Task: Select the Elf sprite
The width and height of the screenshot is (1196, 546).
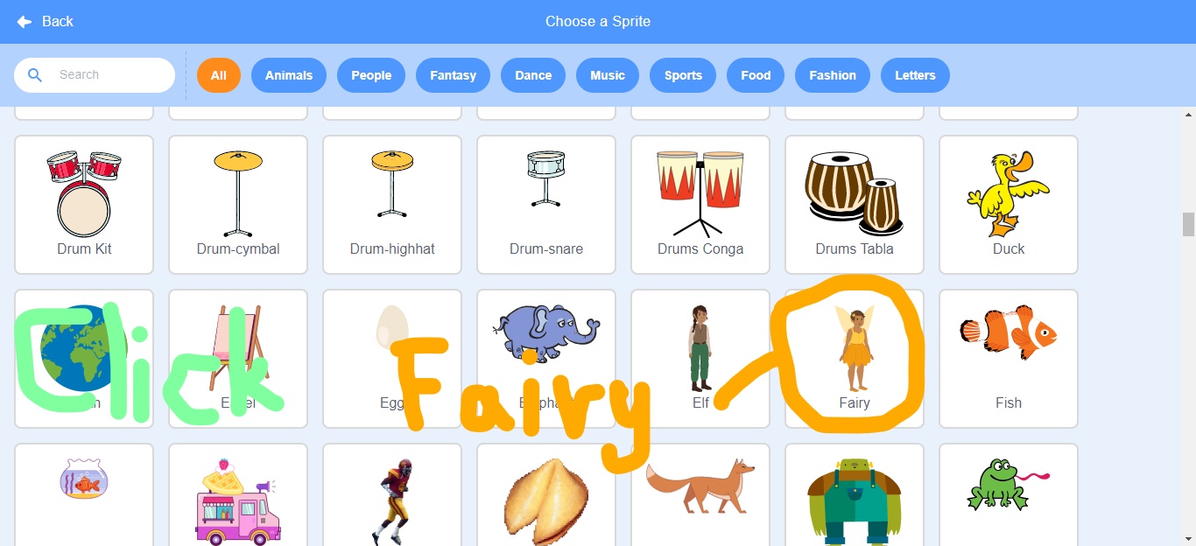Action: coord(700,359)
